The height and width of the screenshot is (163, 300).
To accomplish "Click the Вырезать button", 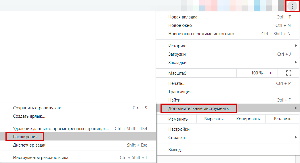I will tap(213, 119).
